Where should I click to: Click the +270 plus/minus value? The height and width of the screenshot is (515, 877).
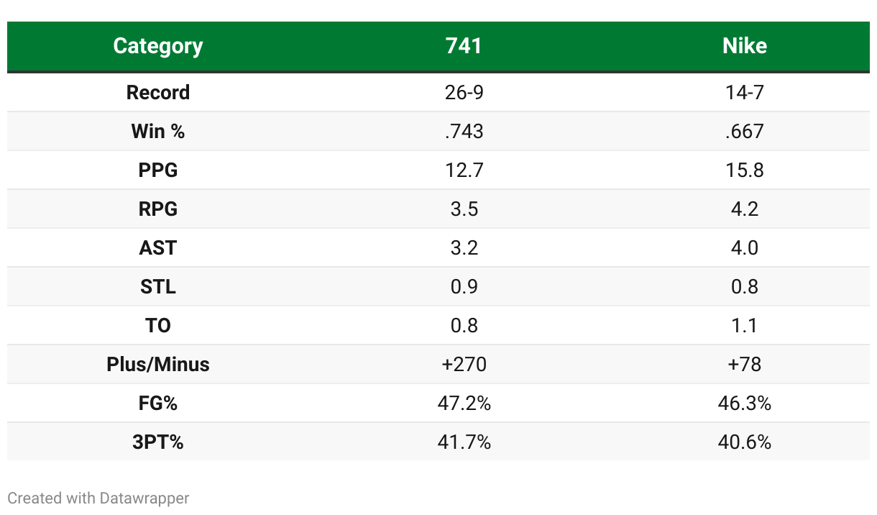point(464,365)
